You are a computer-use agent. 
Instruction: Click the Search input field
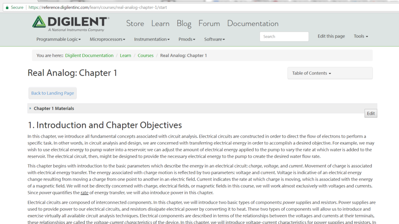tap(284, 37)
